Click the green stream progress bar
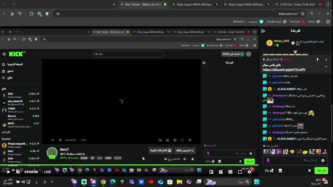This screenshot has width=333, height=187. click(129, 165)
